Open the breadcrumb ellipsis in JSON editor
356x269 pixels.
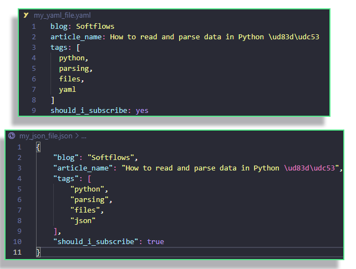(84, 136)
